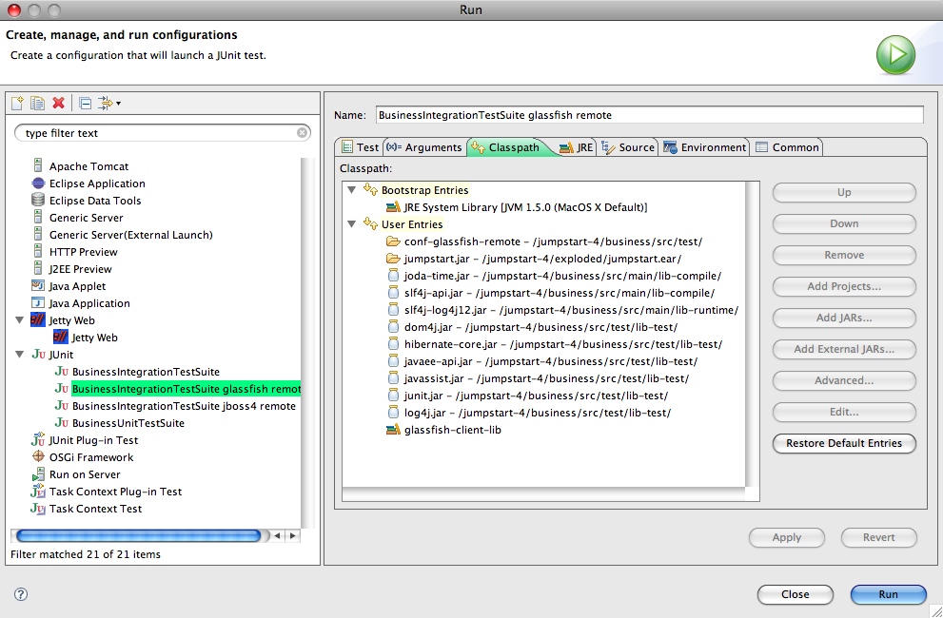Select the HTTP Preview icon

pos(38,252)
